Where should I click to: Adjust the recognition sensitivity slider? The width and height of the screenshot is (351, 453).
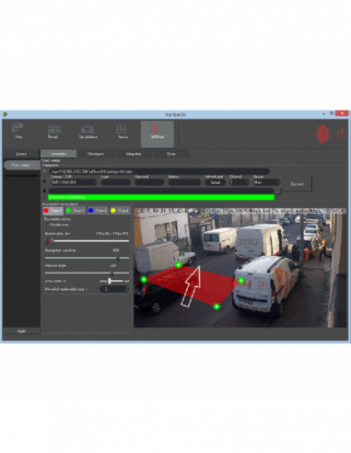(87, 258)
